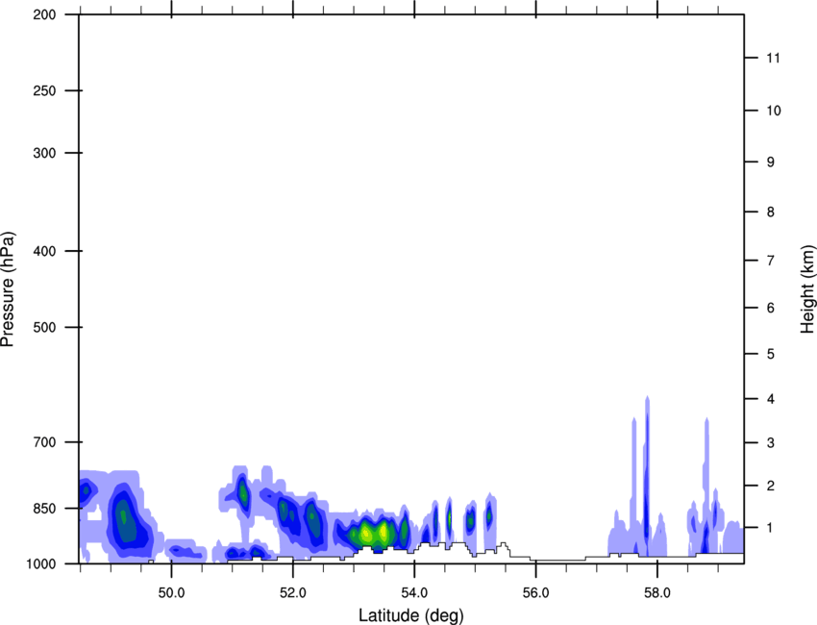Screen dimensions: 817x625
Task: Select the 850 pressure tick label
Action: click(x=44, y=508)
